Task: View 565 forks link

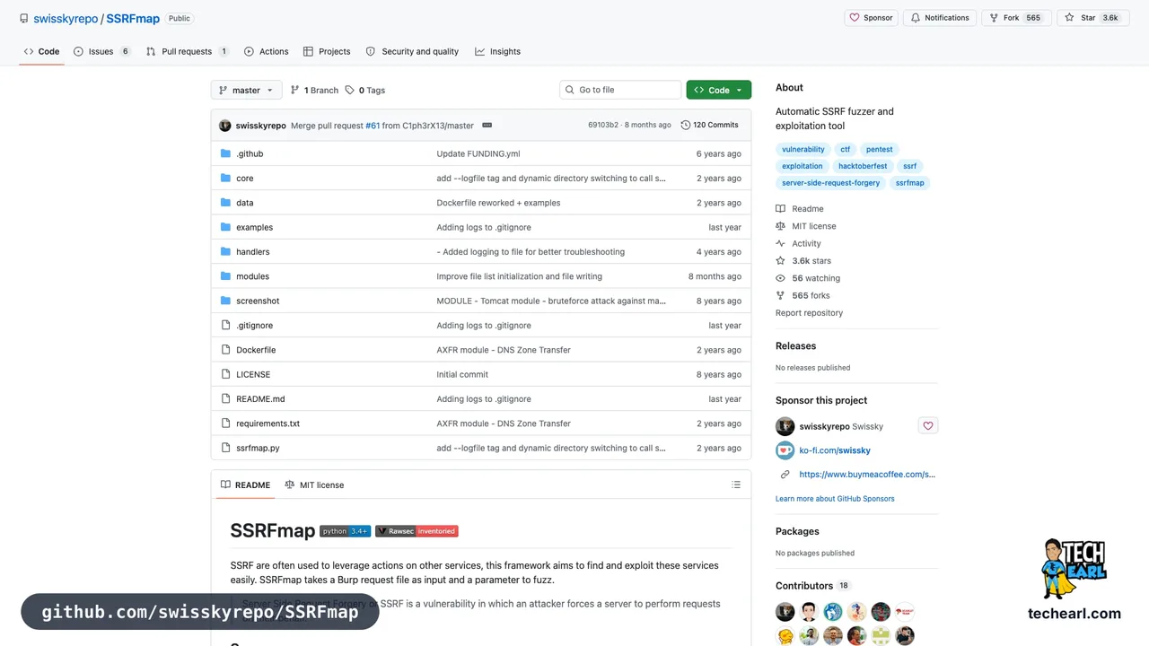Action: pos(803,295)
